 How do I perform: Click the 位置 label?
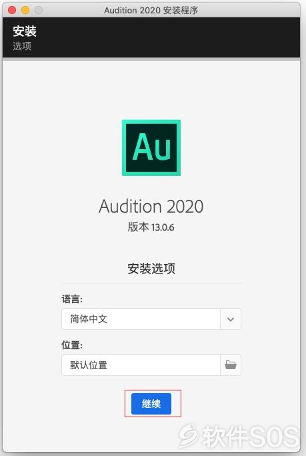(x=72, y=345)
